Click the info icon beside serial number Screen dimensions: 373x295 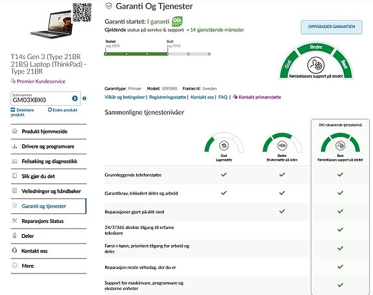84,99
